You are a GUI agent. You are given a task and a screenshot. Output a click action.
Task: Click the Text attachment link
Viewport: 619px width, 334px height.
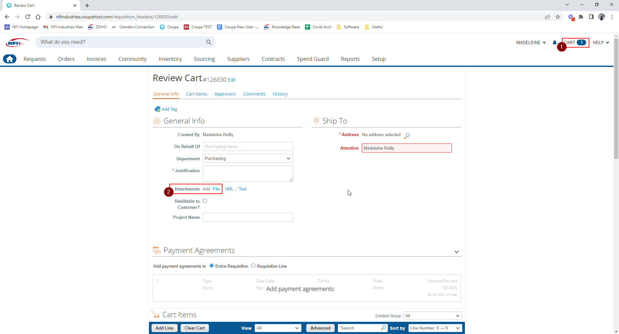pyautogui.click(x=243, y=189)
